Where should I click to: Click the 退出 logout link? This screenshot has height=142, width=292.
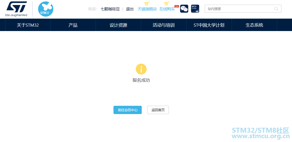tap(130, 9)
